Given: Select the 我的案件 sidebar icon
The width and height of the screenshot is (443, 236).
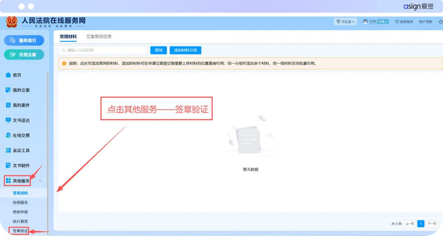Looking at the screenshot, I should click(x=8, y=105).
